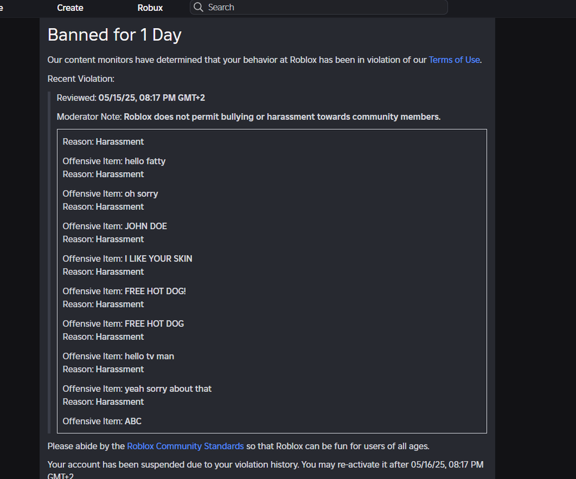Open the Terms of Use link
576x479 pixels.
[x=454, y=59]
